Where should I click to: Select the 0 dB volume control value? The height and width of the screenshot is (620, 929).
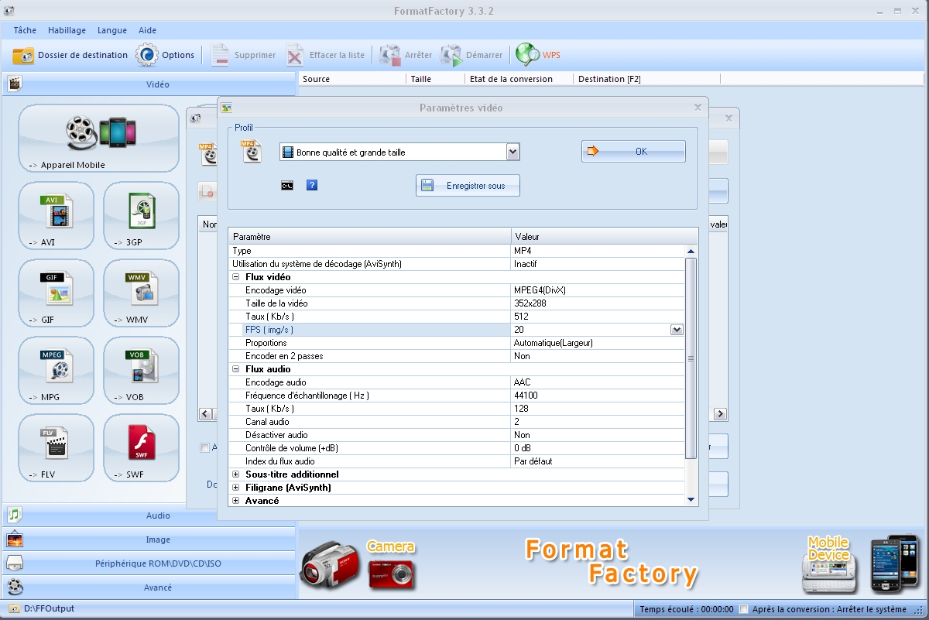[523, 448]
